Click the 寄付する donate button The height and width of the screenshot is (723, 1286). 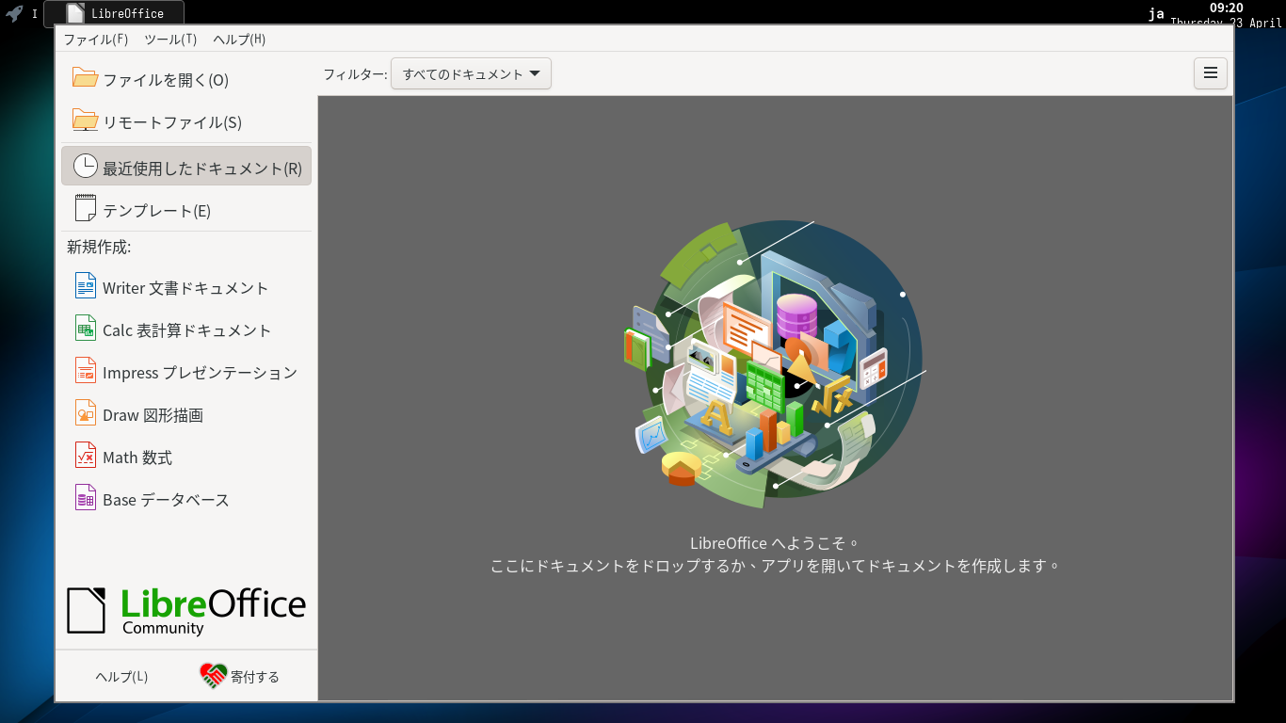pyautogui.click(x=240, y=676)
